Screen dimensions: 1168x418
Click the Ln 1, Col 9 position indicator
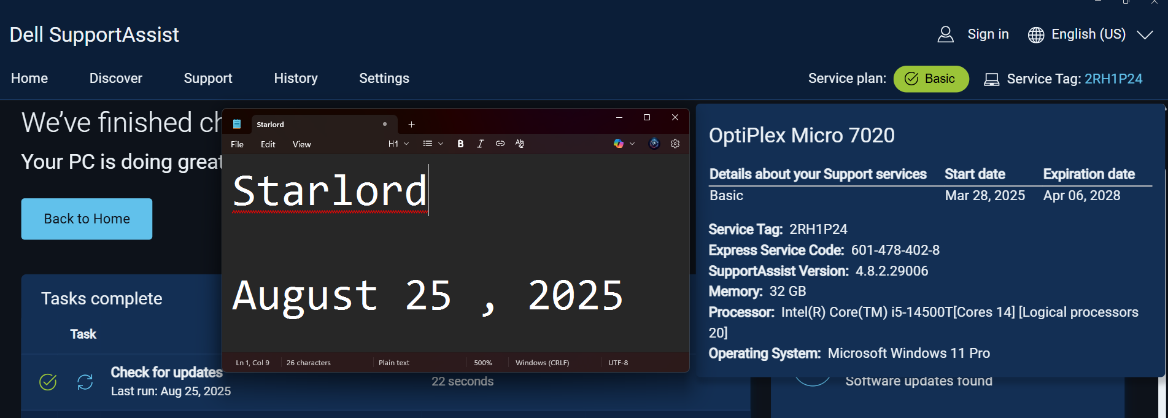[x=252, y=363]
